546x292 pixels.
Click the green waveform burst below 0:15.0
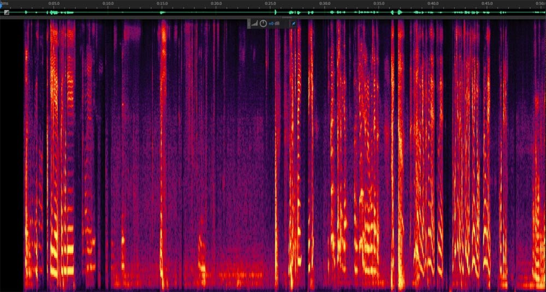pyautogui.click(x=163, y=12)
